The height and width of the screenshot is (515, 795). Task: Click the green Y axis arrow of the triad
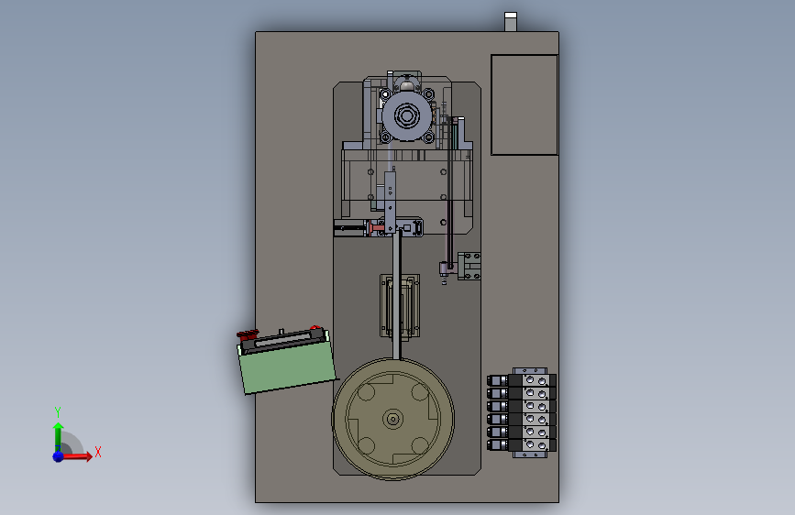pos(59,438)
